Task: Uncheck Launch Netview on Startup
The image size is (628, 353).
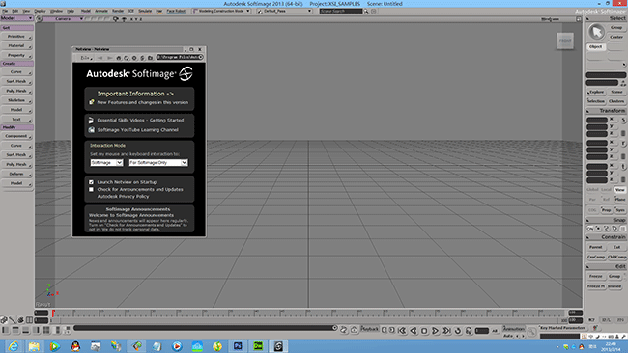Action: (92, 182)
